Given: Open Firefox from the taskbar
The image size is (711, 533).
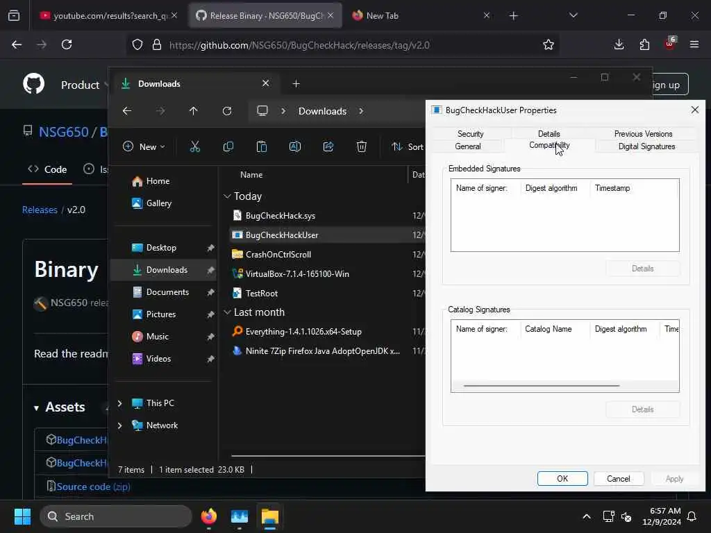Looking at the screenshot, I should point(209,516).
